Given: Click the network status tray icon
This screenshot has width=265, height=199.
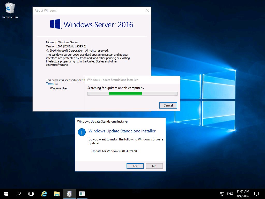Looking at the screenshot, I should 222,194.
